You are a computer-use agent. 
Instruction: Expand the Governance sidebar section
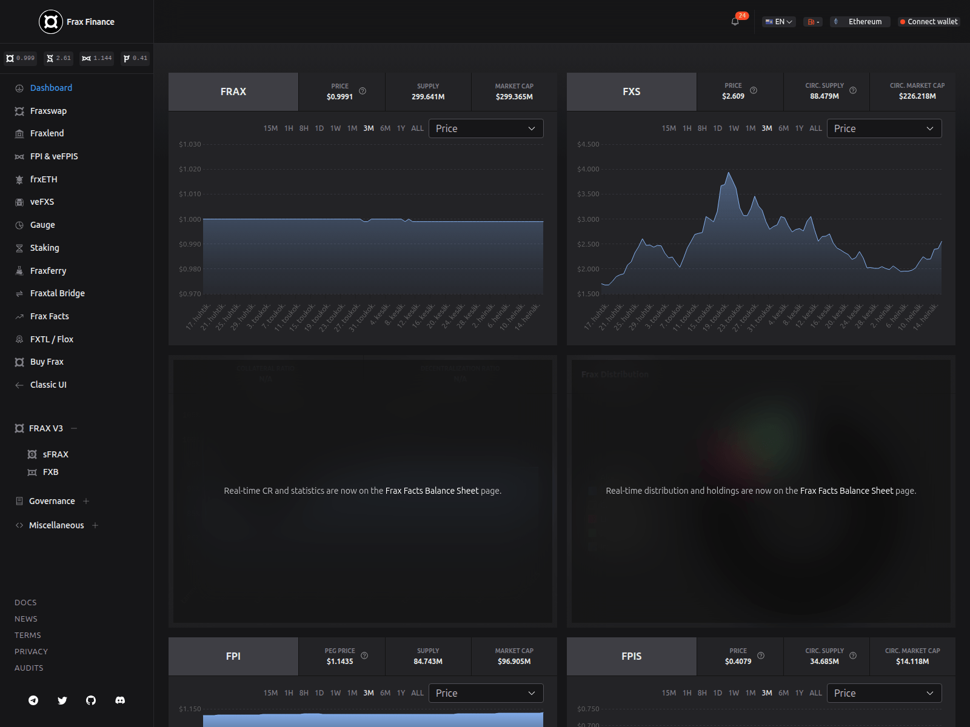click(x=86, y=501)
